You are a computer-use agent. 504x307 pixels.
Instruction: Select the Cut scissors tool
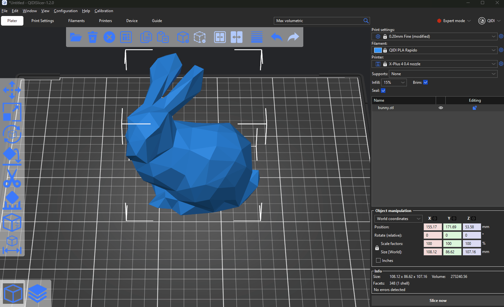click(12, 178)
